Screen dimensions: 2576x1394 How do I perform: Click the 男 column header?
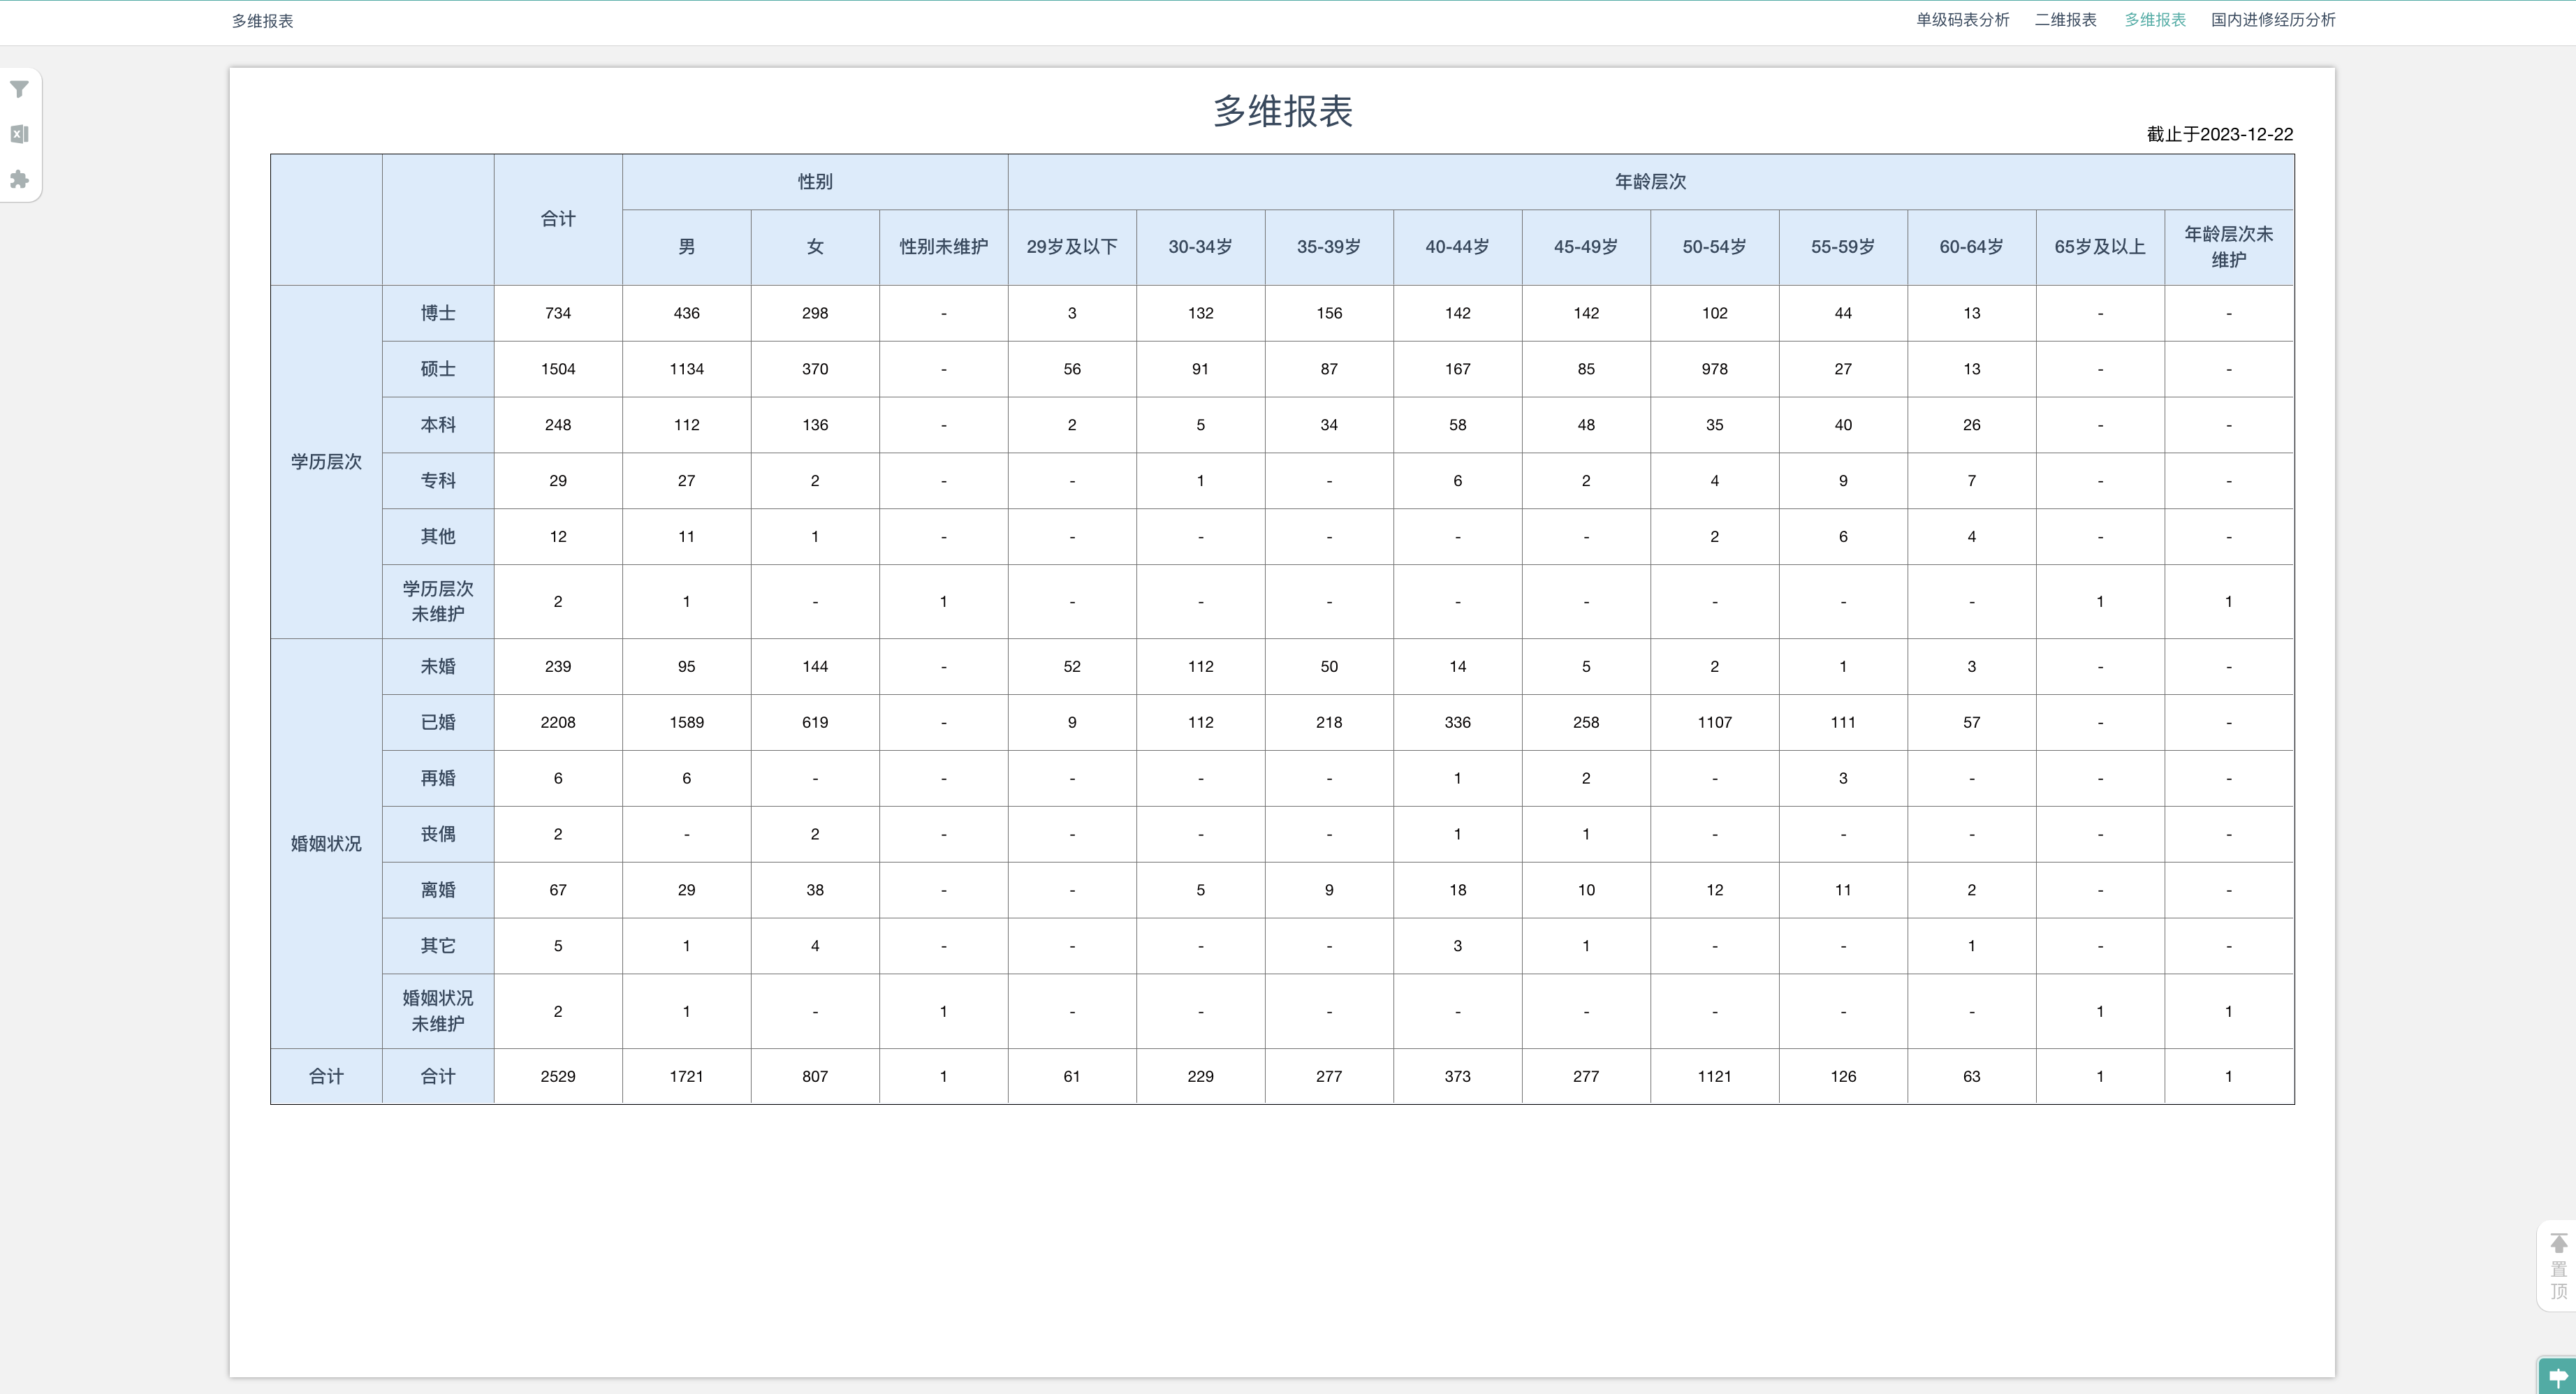tap(686, 247)
